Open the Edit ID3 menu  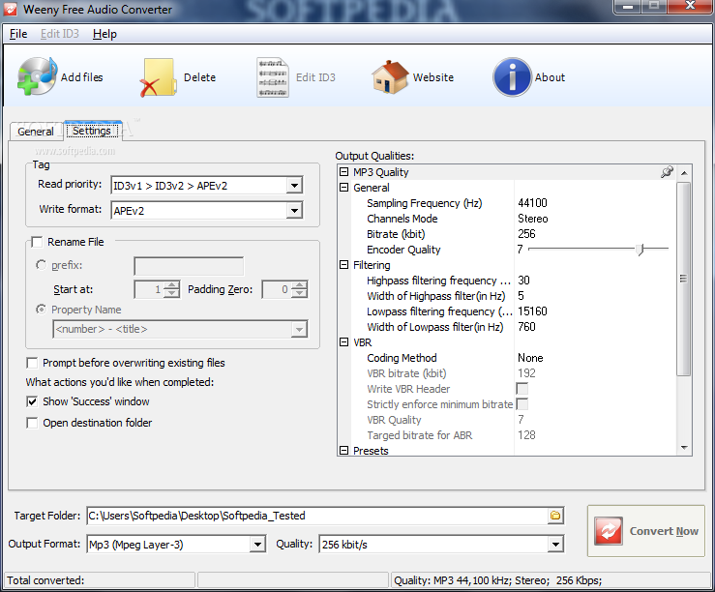point(60,34)
